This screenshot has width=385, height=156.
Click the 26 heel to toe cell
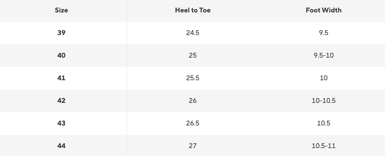193,101
